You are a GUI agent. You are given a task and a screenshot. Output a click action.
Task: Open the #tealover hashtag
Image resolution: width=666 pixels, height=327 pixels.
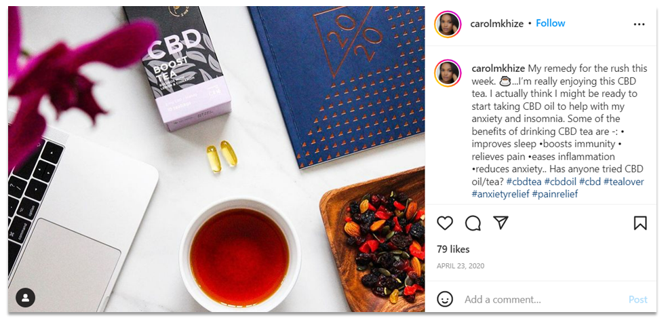623,182
